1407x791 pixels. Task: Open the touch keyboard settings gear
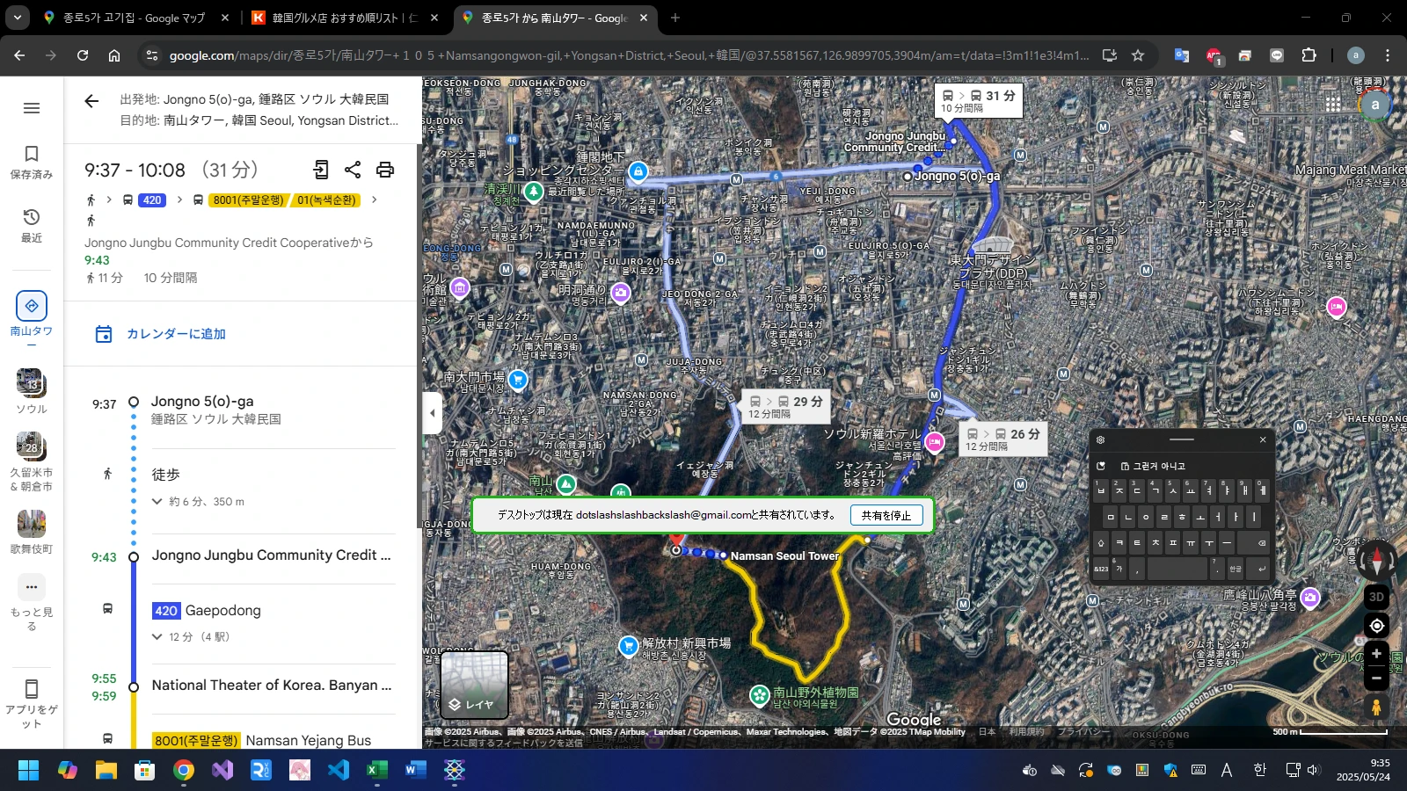pos(1100,439)
